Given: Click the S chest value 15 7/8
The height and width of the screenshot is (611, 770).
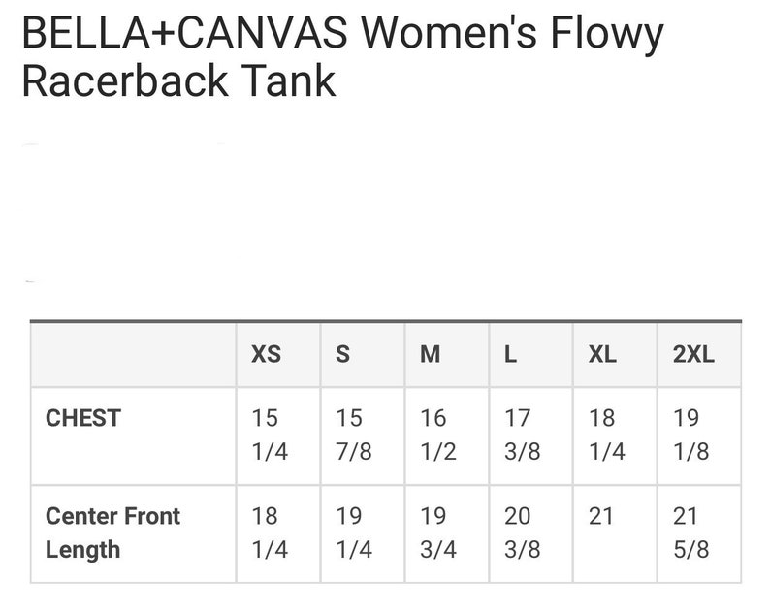Looking at the screenshot, I should point(354,434).
